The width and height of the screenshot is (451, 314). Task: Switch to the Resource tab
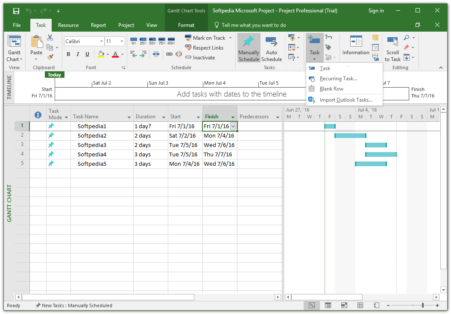(x=68, y=25)
